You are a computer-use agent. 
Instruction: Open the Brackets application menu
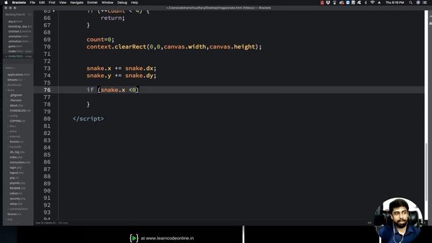coord(19,3)
